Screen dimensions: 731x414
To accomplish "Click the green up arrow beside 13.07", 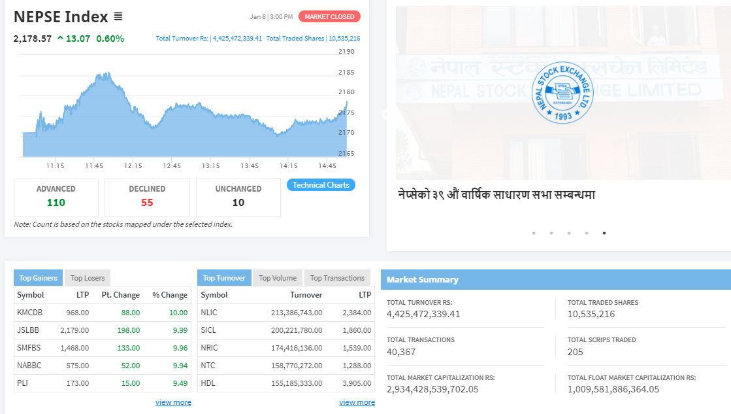I will click(x=60, y=39).
